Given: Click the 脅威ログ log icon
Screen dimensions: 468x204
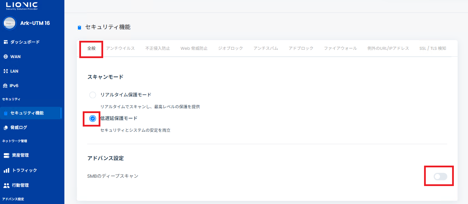Looking at the screenshot, I should tap(6, 128).
